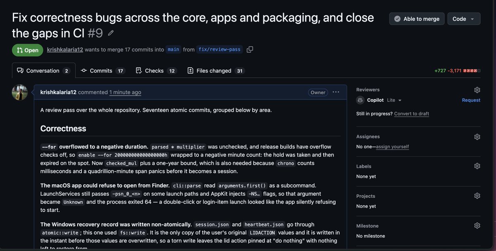This screenshot has width=496, height=251.
Task: Open Milestone gear settings
Action: point(477,226)
